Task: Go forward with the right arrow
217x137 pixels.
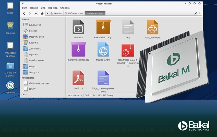Action: [30, 13]
